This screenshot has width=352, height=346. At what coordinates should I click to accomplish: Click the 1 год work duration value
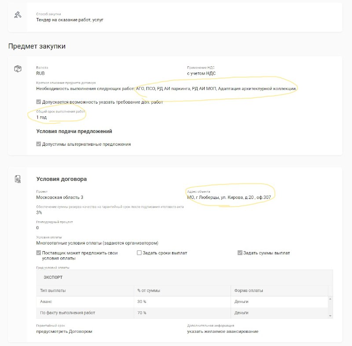click(x=41, y=117)
